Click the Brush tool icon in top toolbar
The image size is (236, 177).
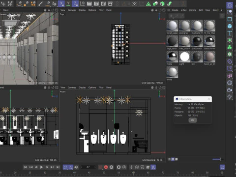pyautogui.click(x=40, y=3)
